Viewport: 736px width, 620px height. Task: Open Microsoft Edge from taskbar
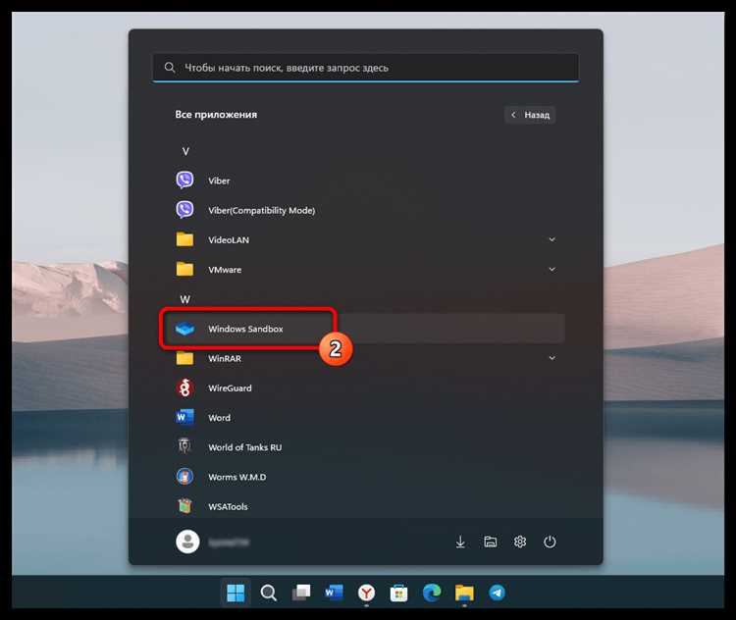(432, 593)
